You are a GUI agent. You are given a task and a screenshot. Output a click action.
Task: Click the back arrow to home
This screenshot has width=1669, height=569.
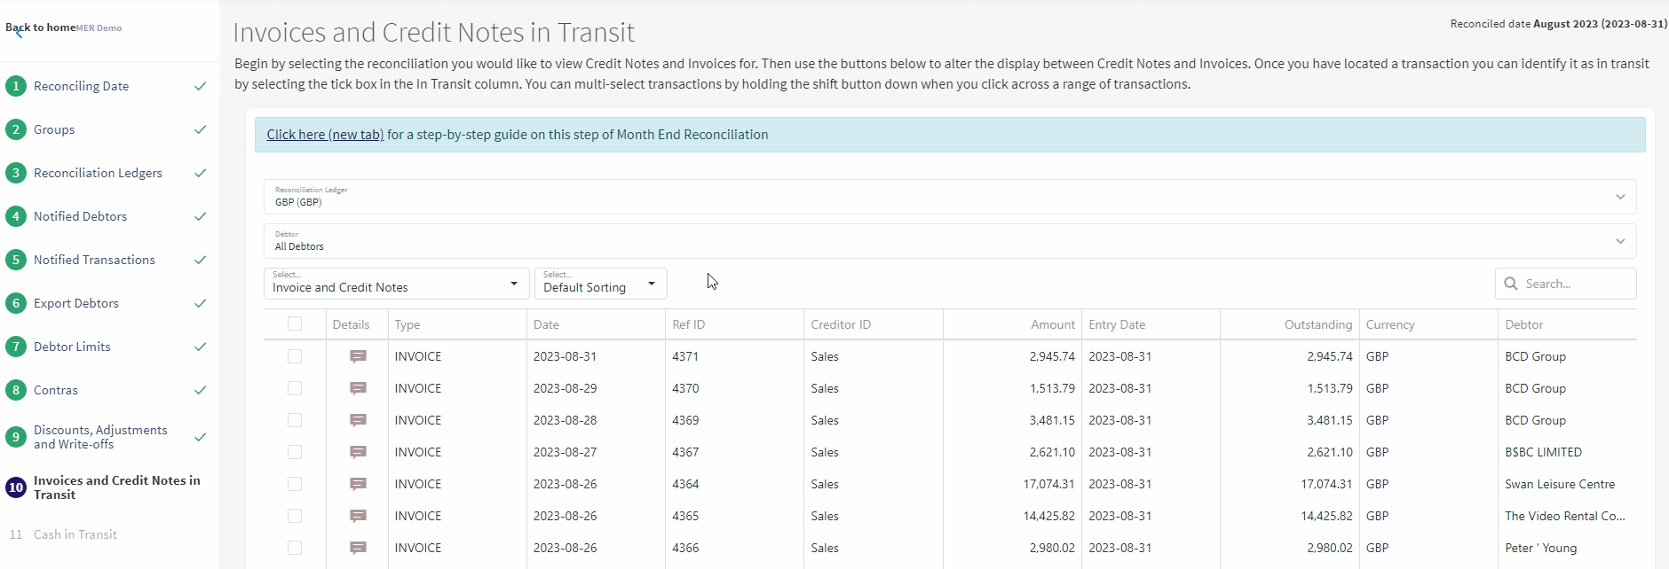pos(19,33)
